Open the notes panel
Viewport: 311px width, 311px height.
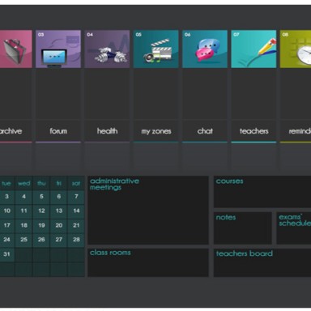tap(243, 228)
